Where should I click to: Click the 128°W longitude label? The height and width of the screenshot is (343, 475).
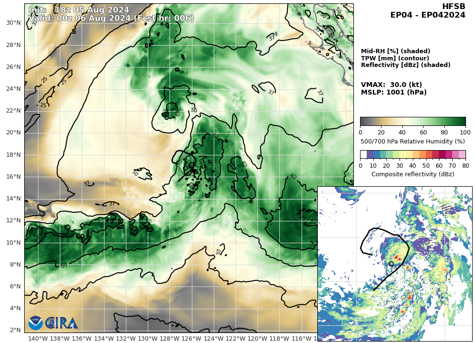click(x=170, y=338)
